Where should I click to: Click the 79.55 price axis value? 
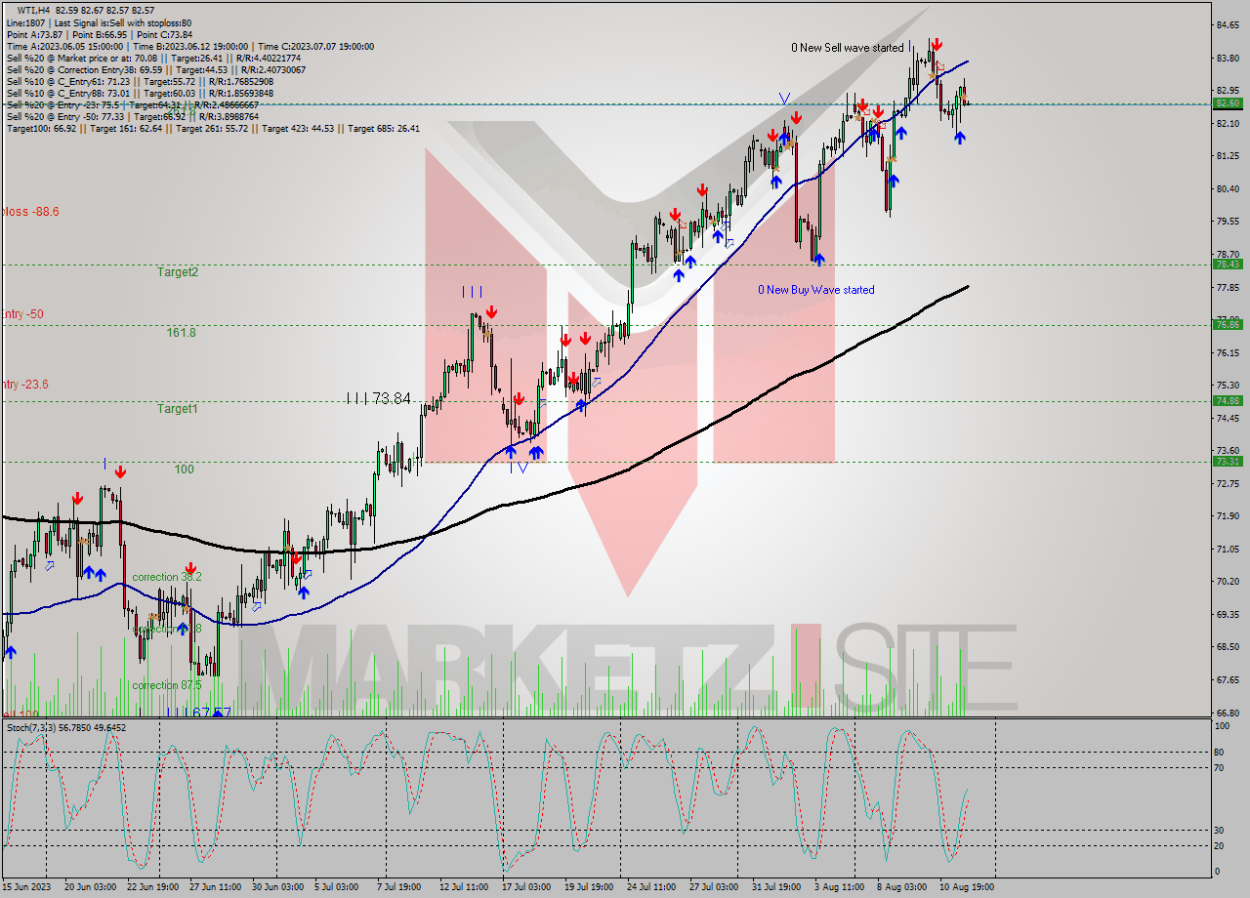click(1228, 222)
